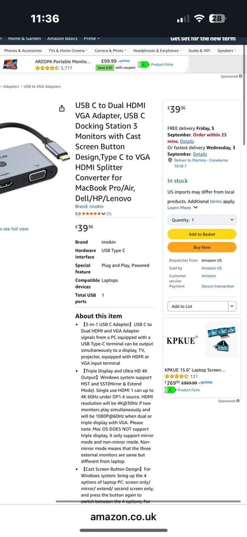Open Headphones & Earphones category menu
Image resolution: width=247 pixels, height=537 pixels.
coord(157,50)
